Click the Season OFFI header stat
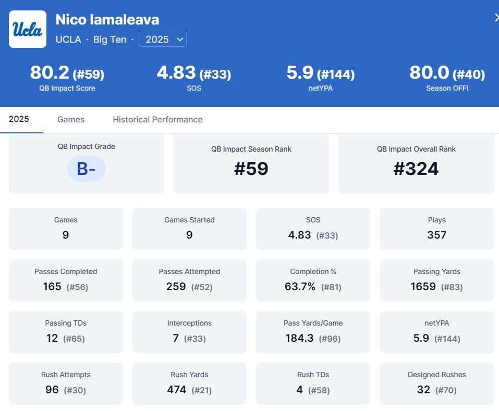Screen dimensions: 499x411 tap(447, 78)
